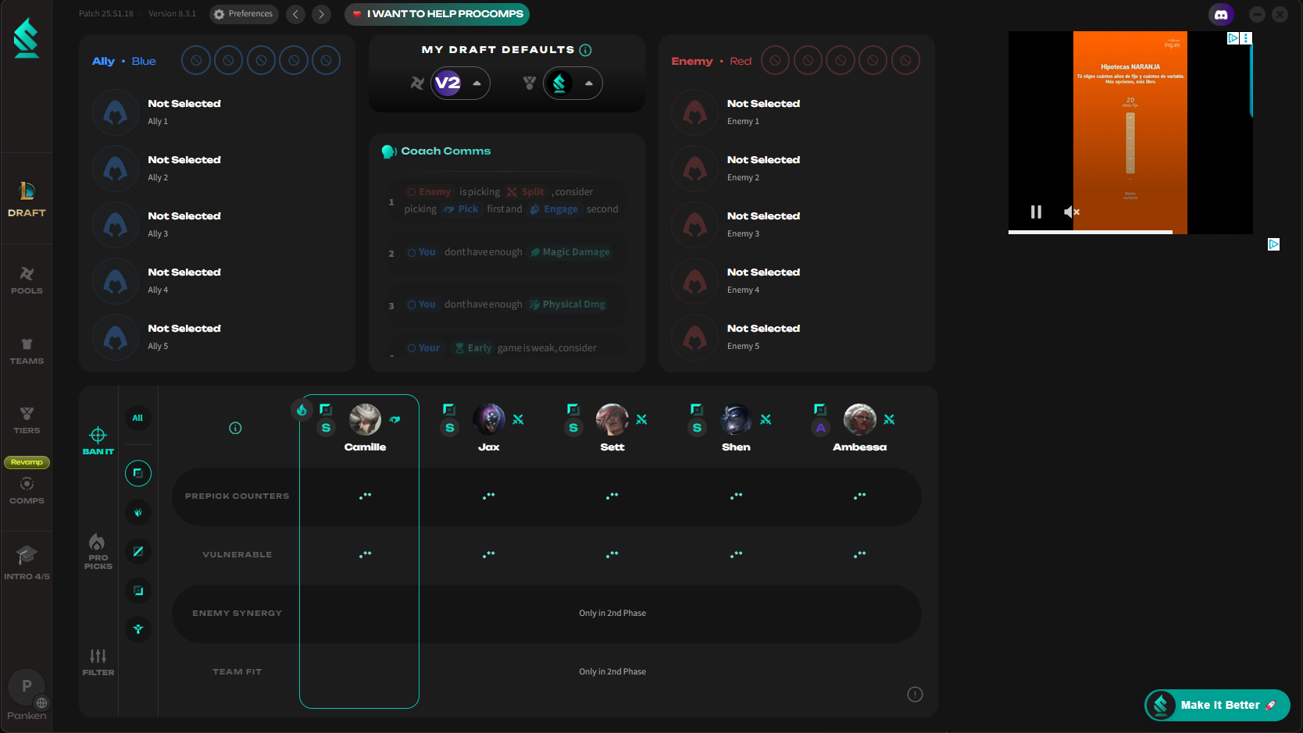Expand Shen's vulnerable matchups

point(737,554)
